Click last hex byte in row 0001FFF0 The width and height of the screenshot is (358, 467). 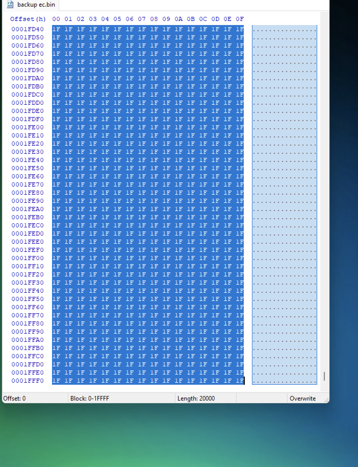[x=240, y=381]
